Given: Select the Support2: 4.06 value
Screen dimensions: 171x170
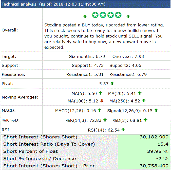Looking at the screenshot, I should click(x=125, y=65).
